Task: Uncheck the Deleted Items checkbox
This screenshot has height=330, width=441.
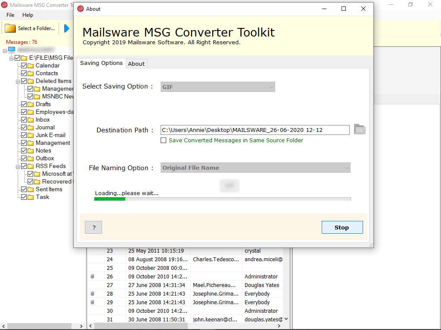Action: (24, 81)
